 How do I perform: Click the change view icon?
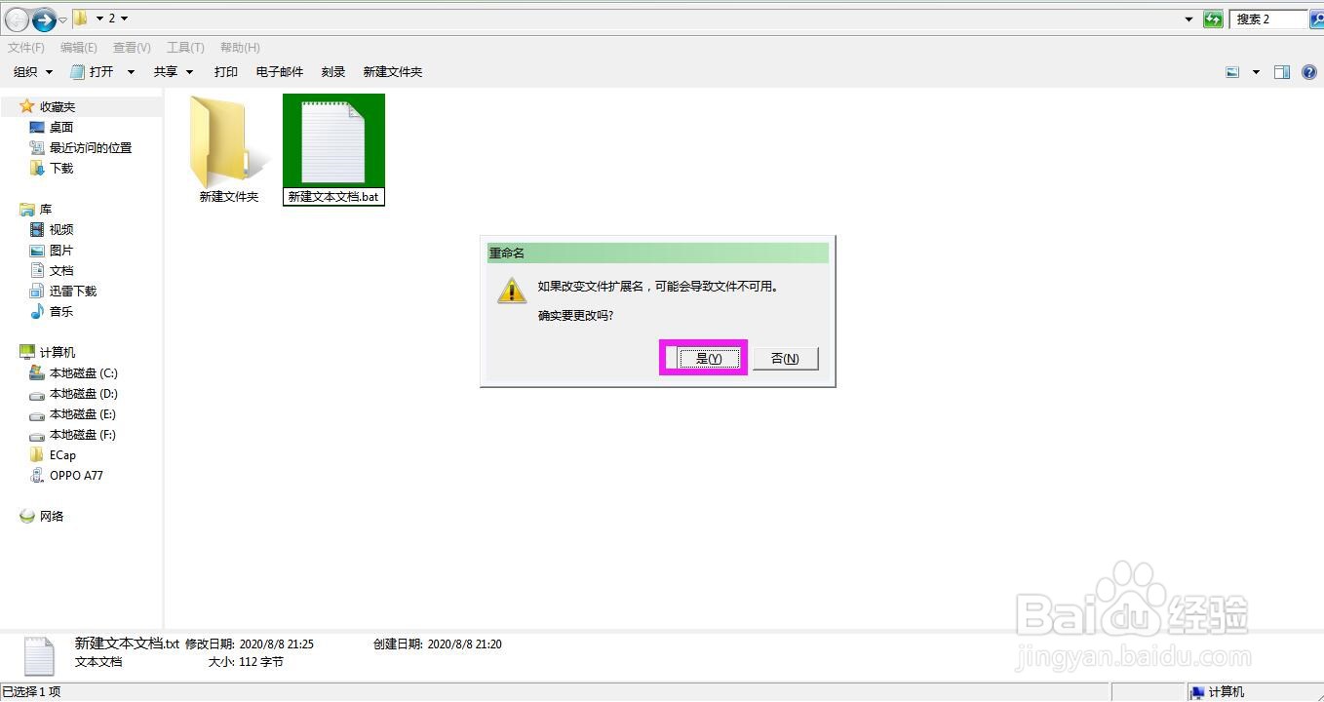1232,72
